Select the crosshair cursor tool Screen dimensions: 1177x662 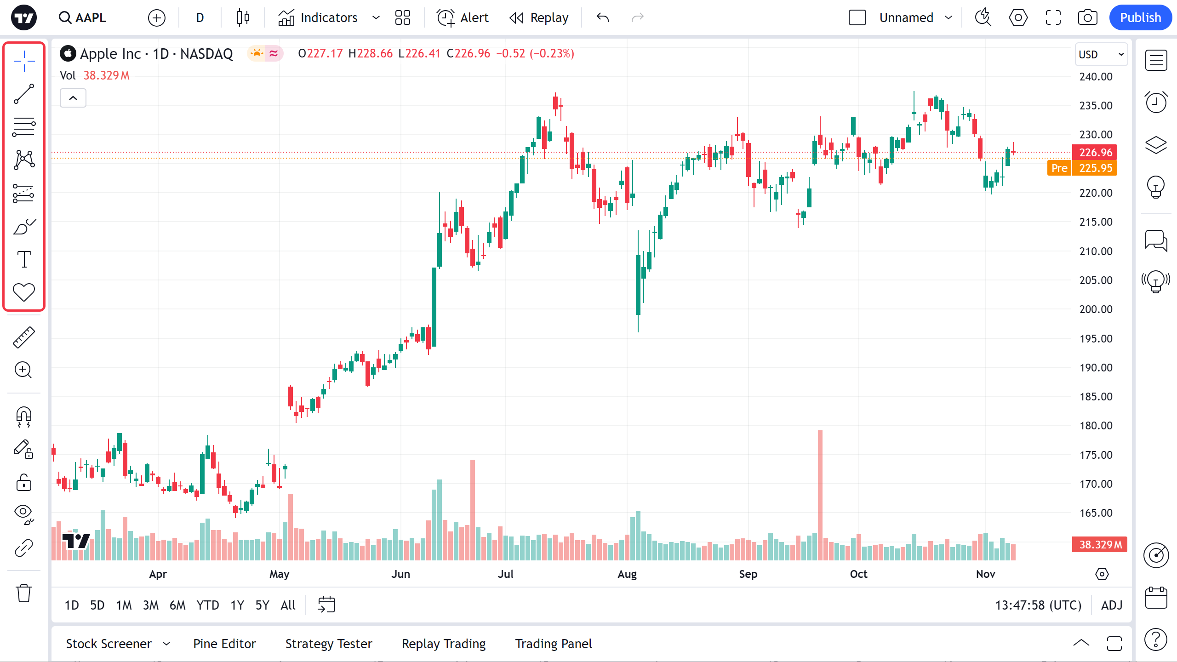[x=23, y=60]
